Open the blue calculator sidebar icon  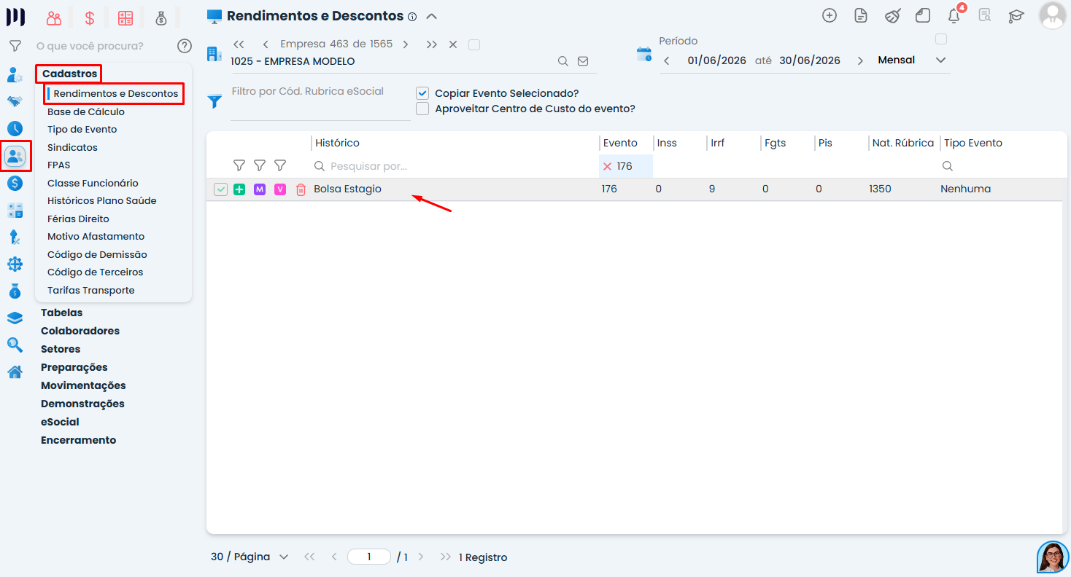[15, 211]
